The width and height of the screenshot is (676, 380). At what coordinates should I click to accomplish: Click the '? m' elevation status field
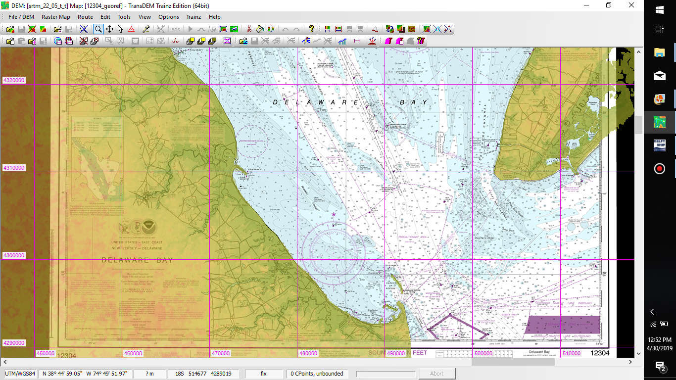[149, 374]
